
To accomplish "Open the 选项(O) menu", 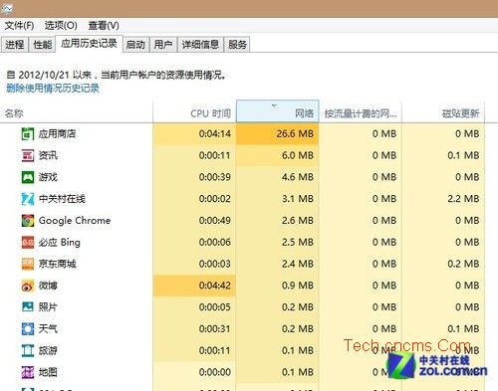I will pos(61,26).
